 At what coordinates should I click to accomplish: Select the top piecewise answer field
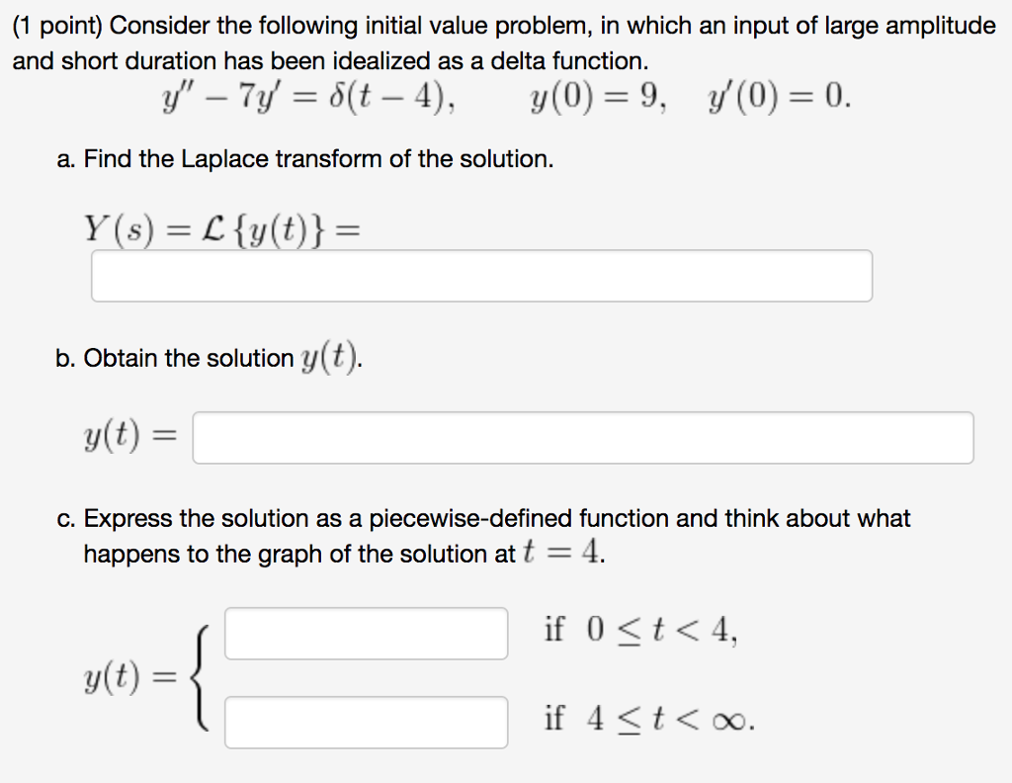click(366, 633)
